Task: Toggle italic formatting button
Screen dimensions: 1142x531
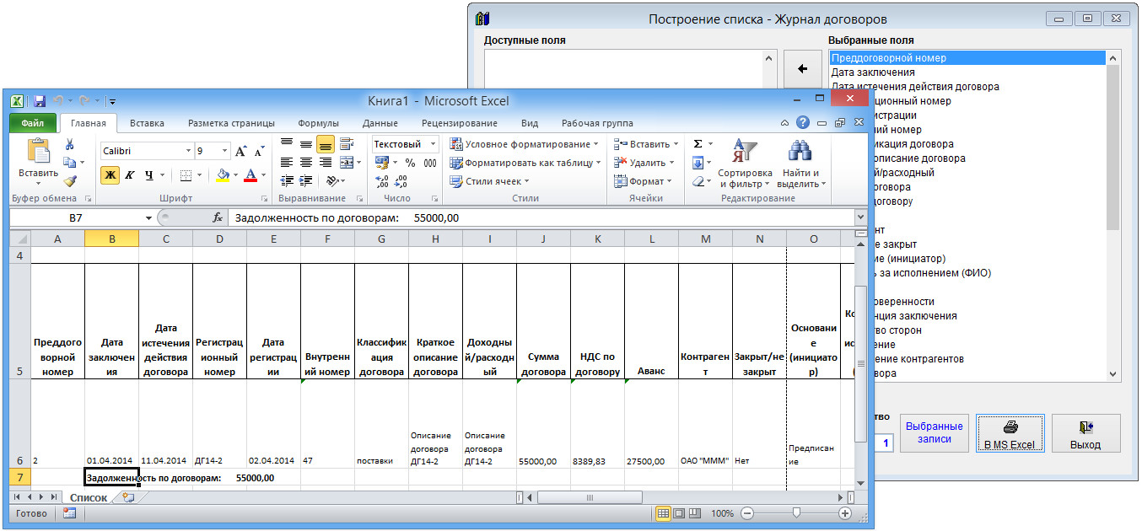Action: pyautogui.click(x=130, y=175)
